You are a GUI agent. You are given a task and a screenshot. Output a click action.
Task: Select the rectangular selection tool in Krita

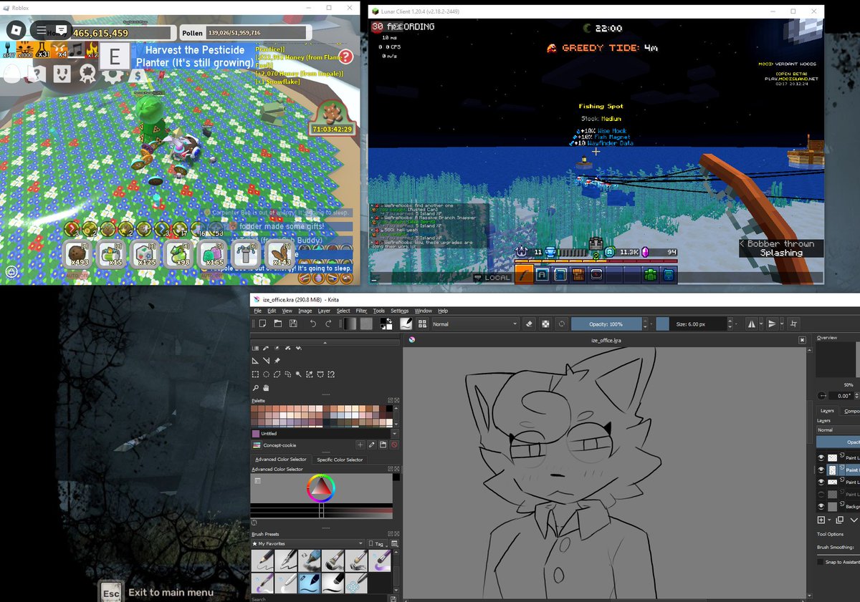pyautogui.click(x=255, y=374)
